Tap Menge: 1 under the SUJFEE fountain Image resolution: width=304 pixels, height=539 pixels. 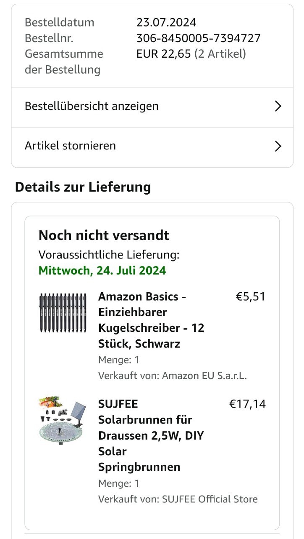click(x=119, y=483)
